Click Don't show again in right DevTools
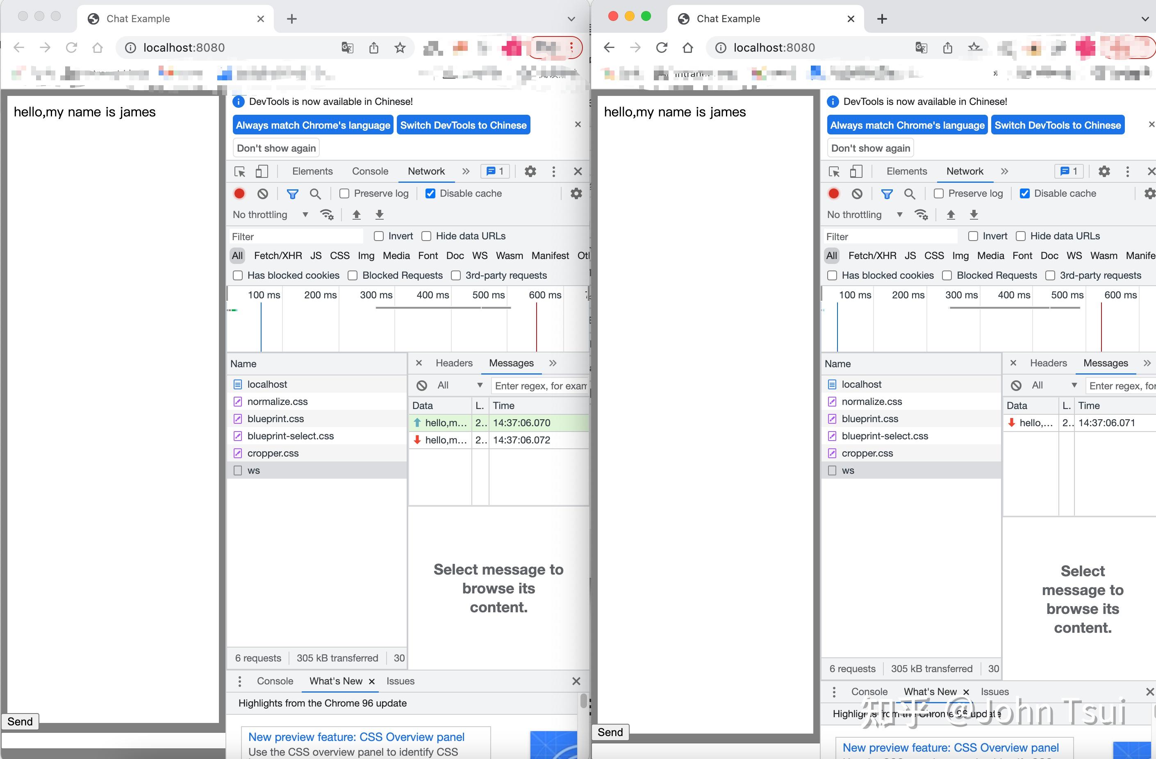Screen dimensions: 1156x759 coord(870,148)
